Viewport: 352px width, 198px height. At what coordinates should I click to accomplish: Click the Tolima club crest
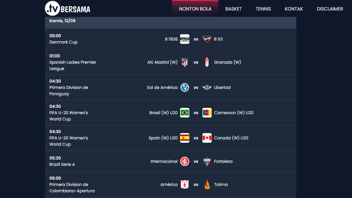pos(207,185)
